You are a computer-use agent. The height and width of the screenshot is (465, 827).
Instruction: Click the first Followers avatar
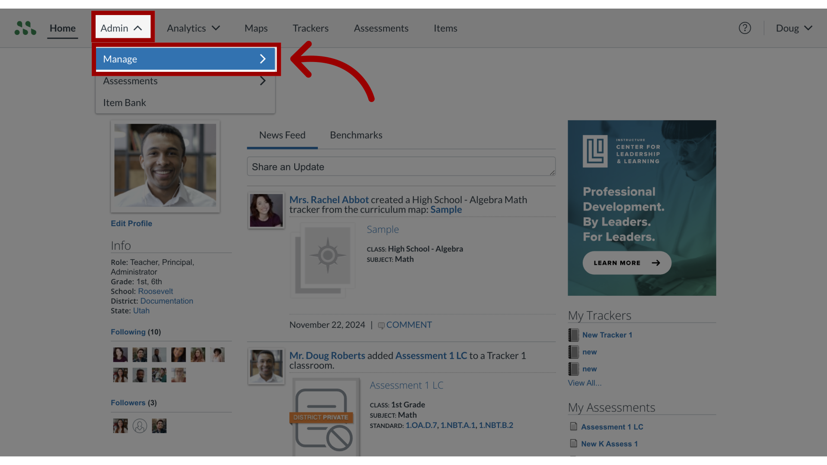[120, 426]
